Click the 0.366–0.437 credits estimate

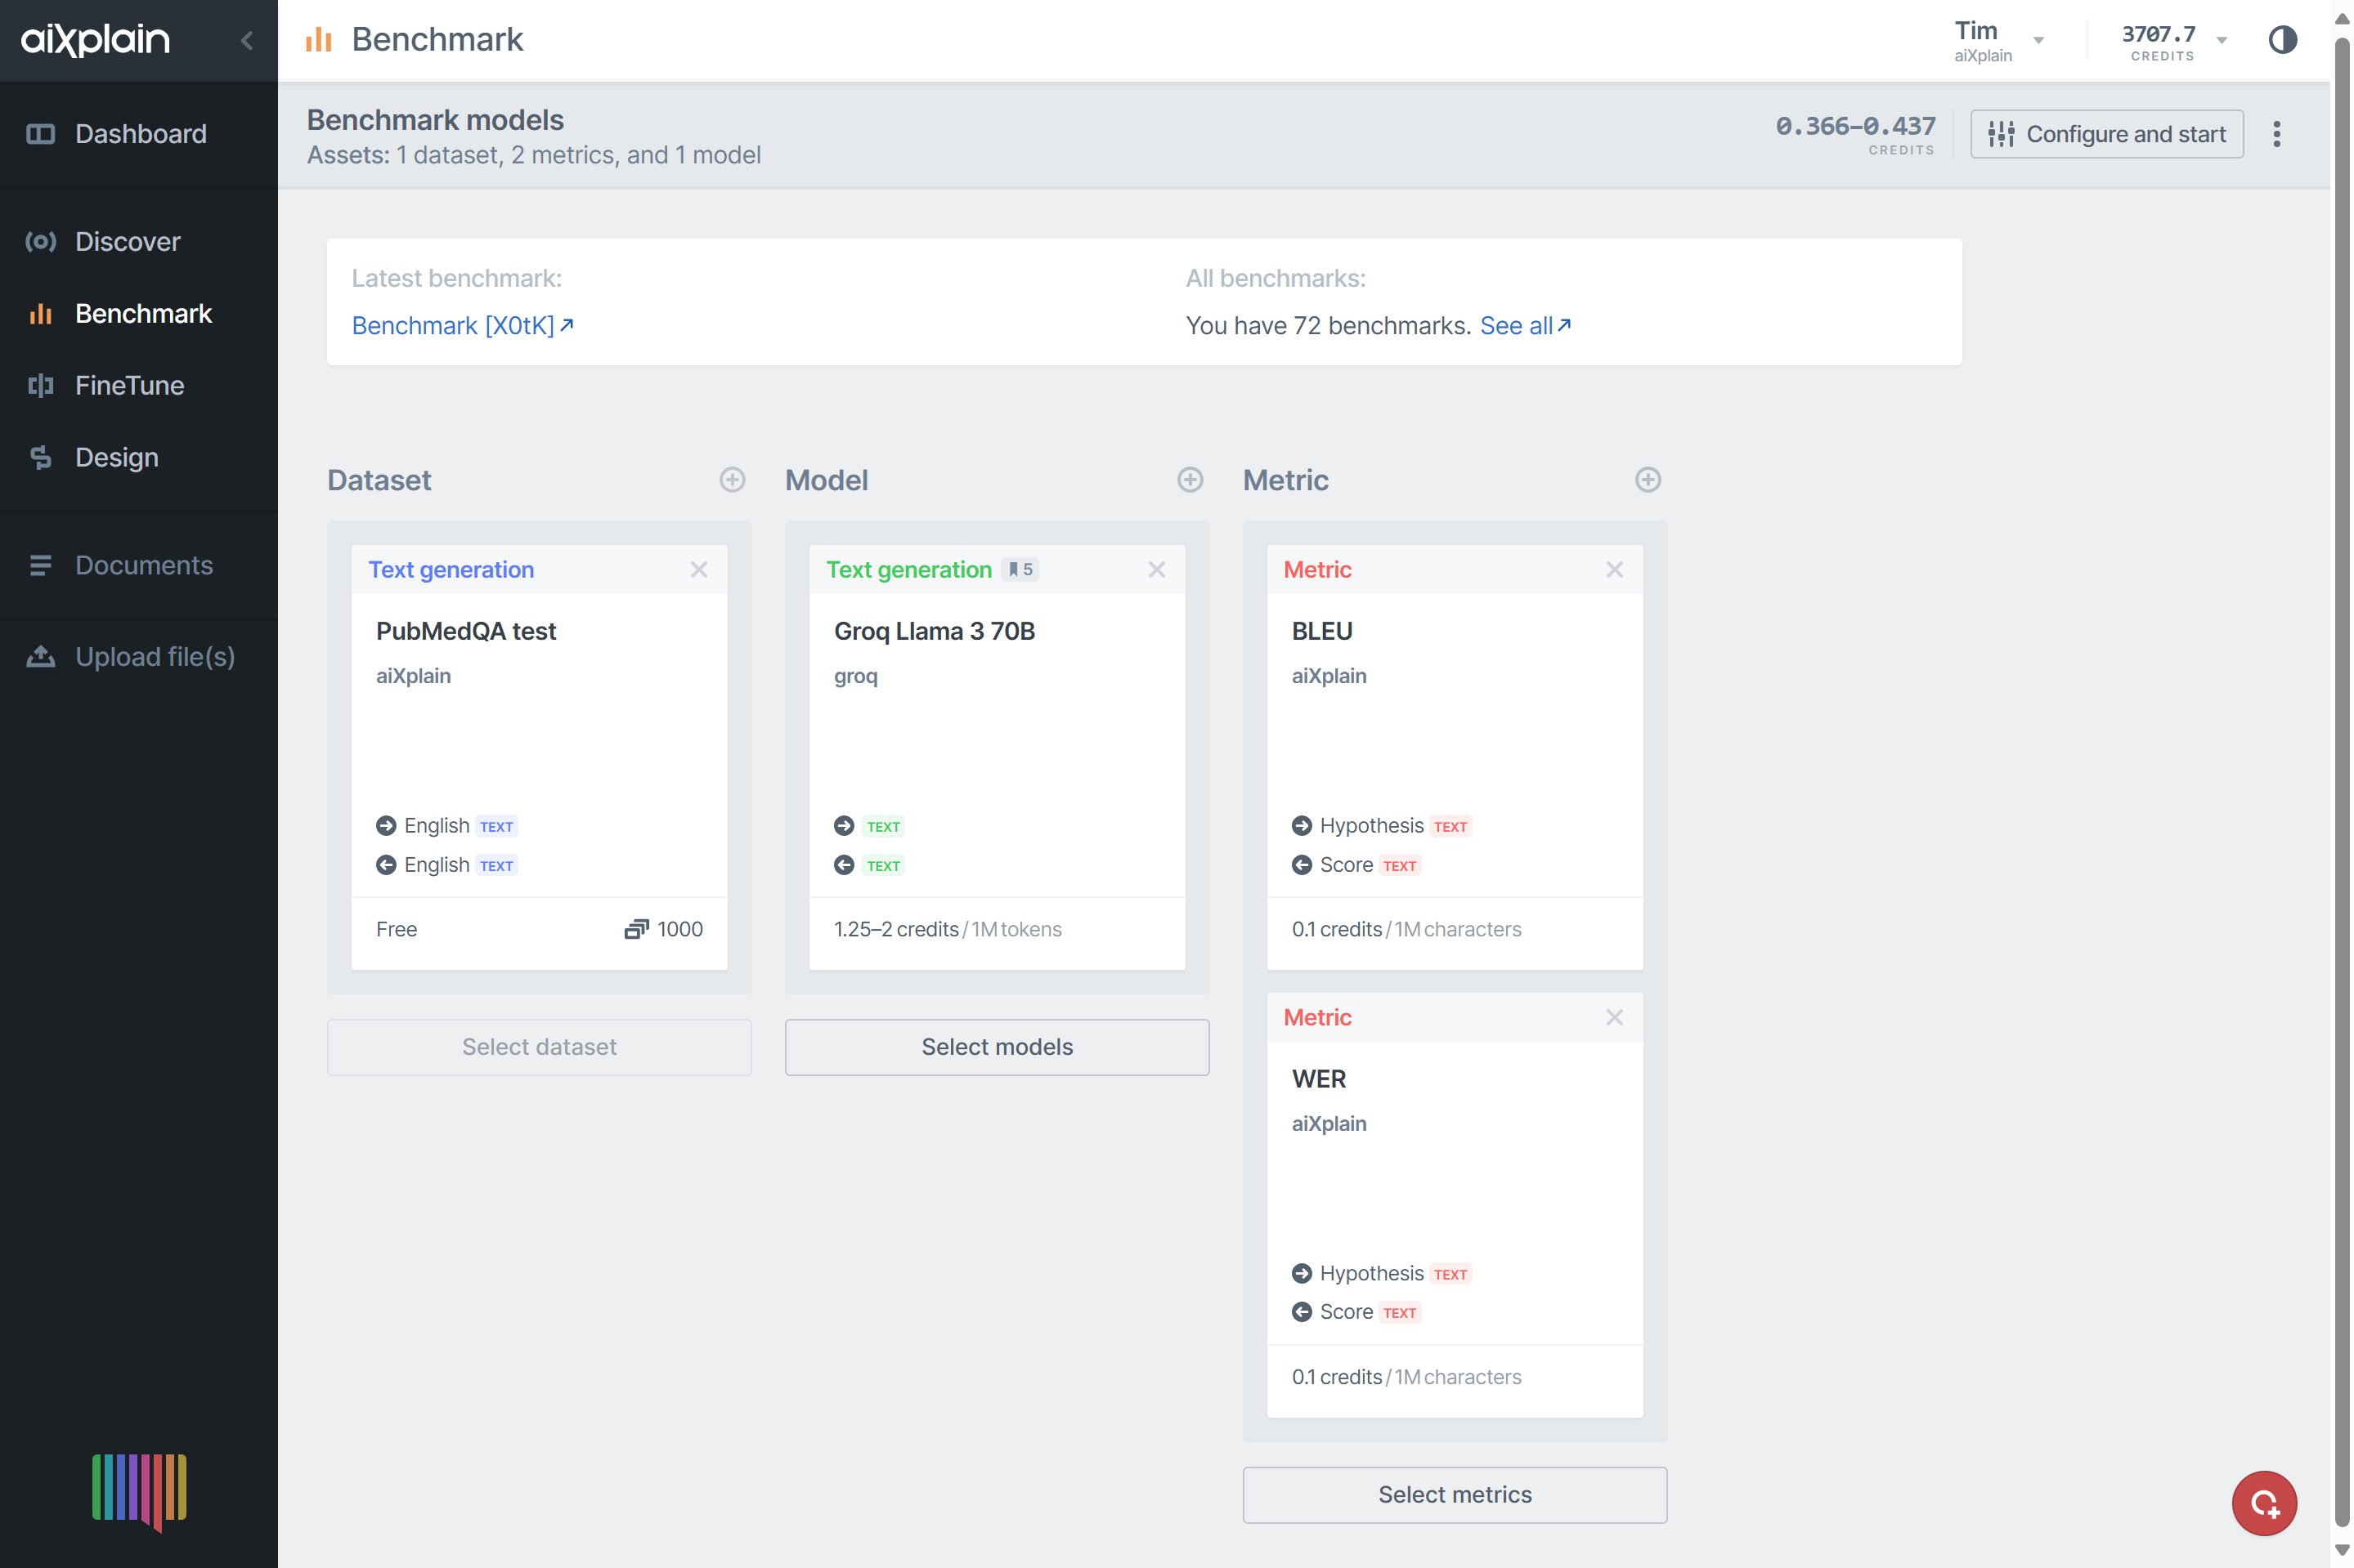(x=1854, y=127)
